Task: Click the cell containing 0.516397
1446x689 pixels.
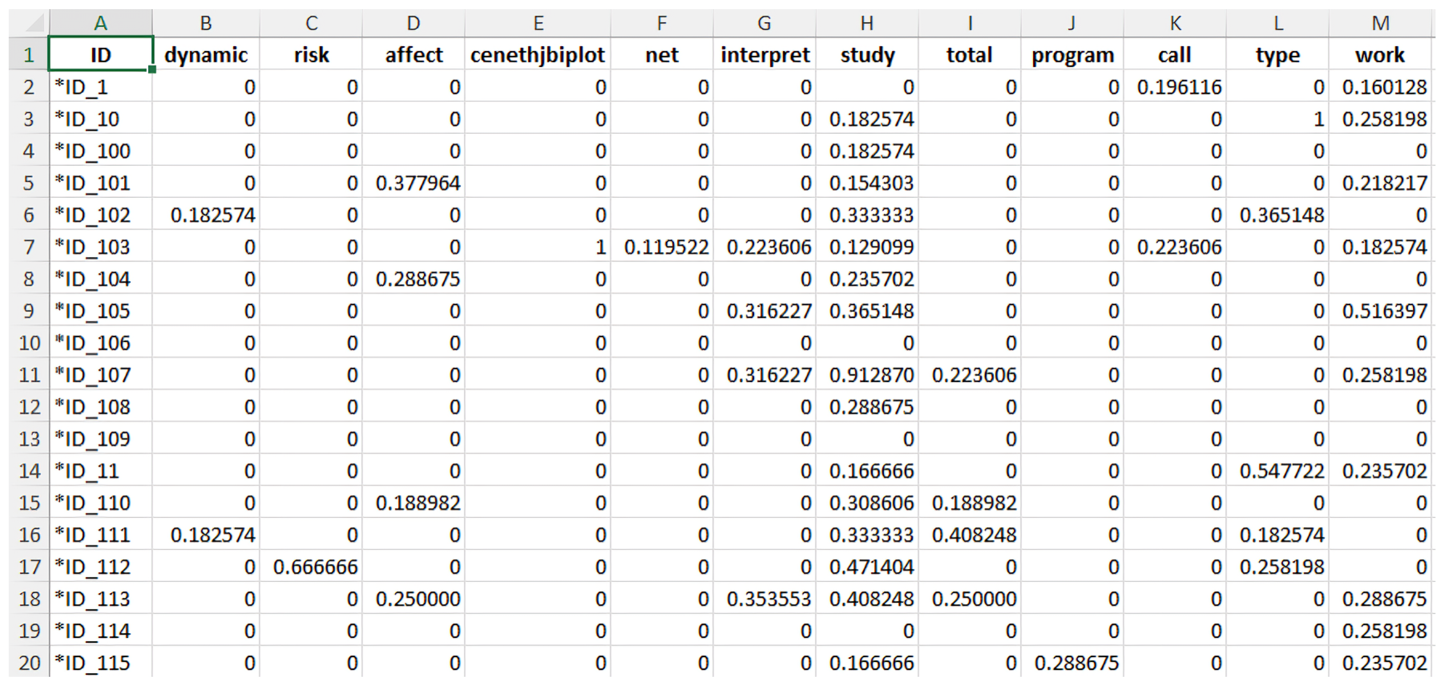Action: click(1380, 311)
